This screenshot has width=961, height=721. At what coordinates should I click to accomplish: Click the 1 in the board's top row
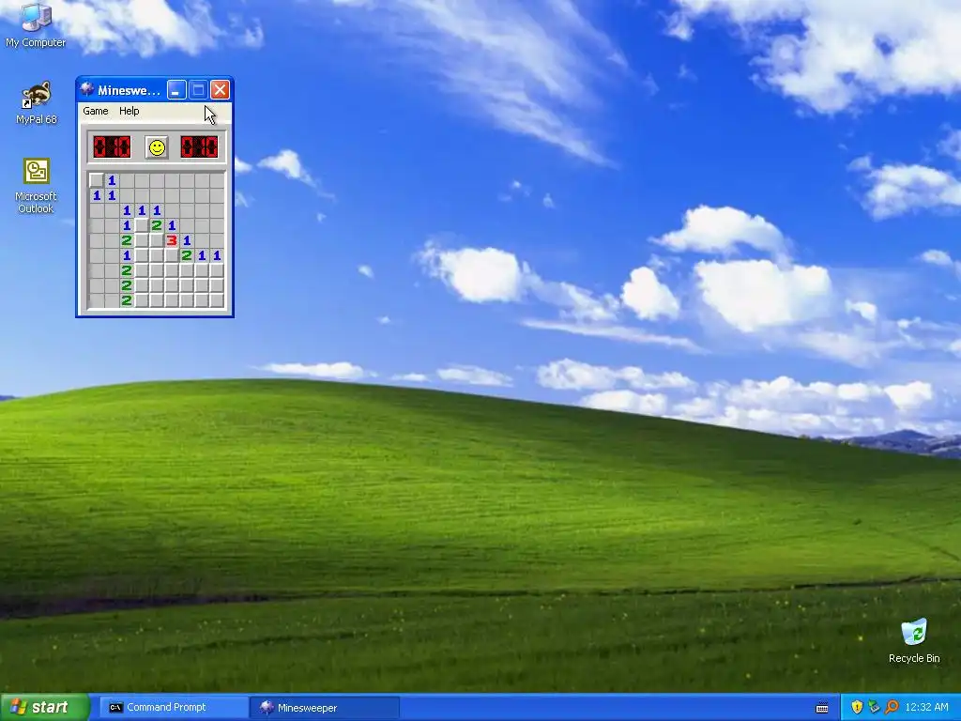click(x=112, y=180)
